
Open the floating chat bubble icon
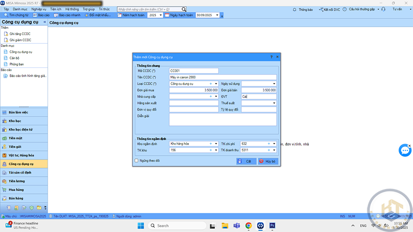point(405,150)
